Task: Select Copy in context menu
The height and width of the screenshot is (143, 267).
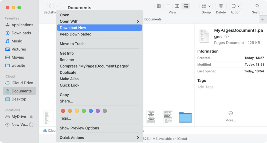Action: point(99,95)
